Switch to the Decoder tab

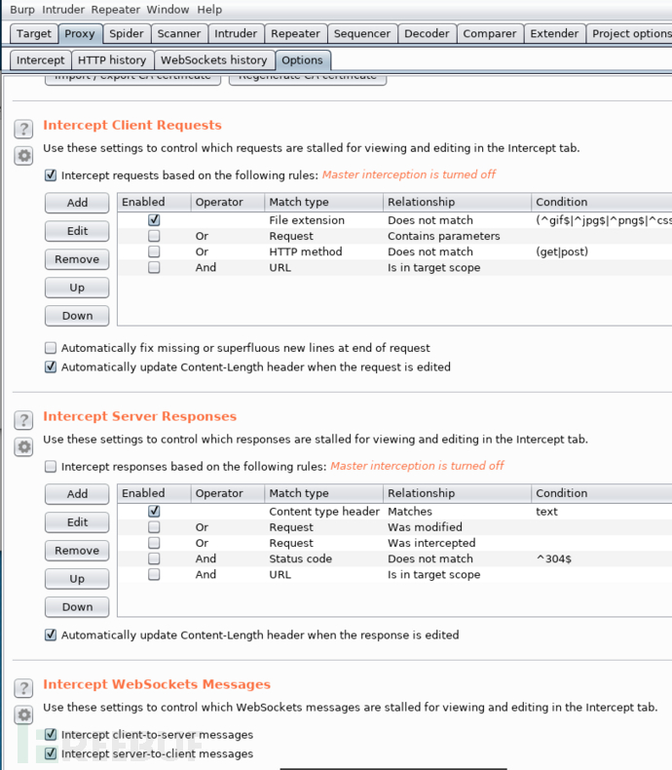coord(427,33)
